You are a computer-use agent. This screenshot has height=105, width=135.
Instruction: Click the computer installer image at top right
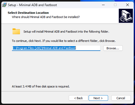pos(126,16)
